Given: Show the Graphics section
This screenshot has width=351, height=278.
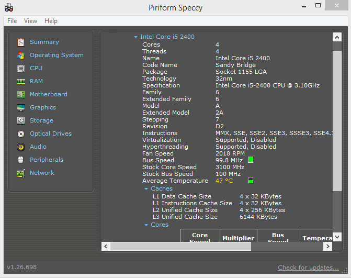Looking at the screenshot, I should pos(43,107).
